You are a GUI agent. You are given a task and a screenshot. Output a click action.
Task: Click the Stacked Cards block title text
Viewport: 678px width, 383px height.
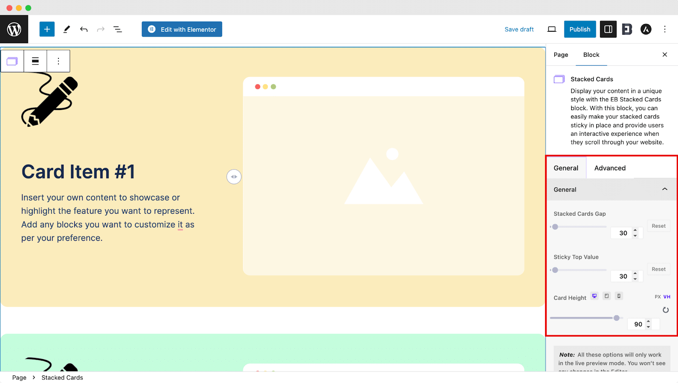592,79
